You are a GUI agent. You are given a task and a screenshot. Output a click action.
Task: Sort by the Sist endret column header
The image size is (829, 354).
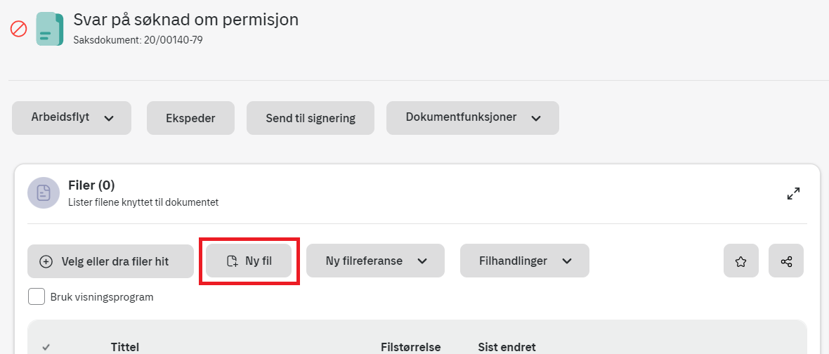(507, 347)
